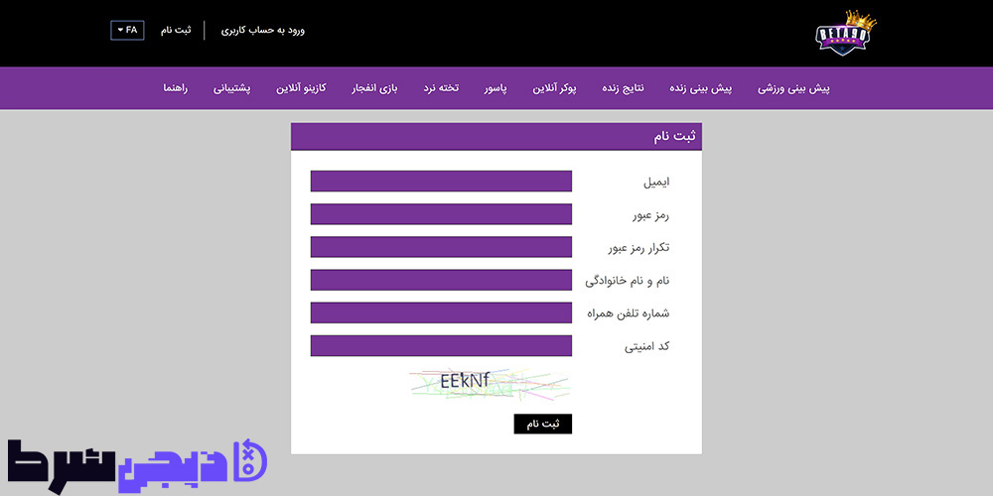Screen dimensions: 993x496
Task: Open کازینو آنلاین menu item
Action: [x=301, y=88]
